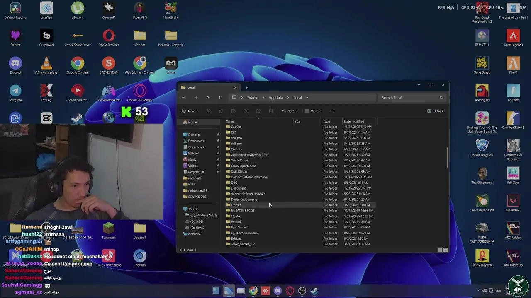Click the Windows Start button
Viewport: 531px width, 298px height.
click(x=216, y=291)
